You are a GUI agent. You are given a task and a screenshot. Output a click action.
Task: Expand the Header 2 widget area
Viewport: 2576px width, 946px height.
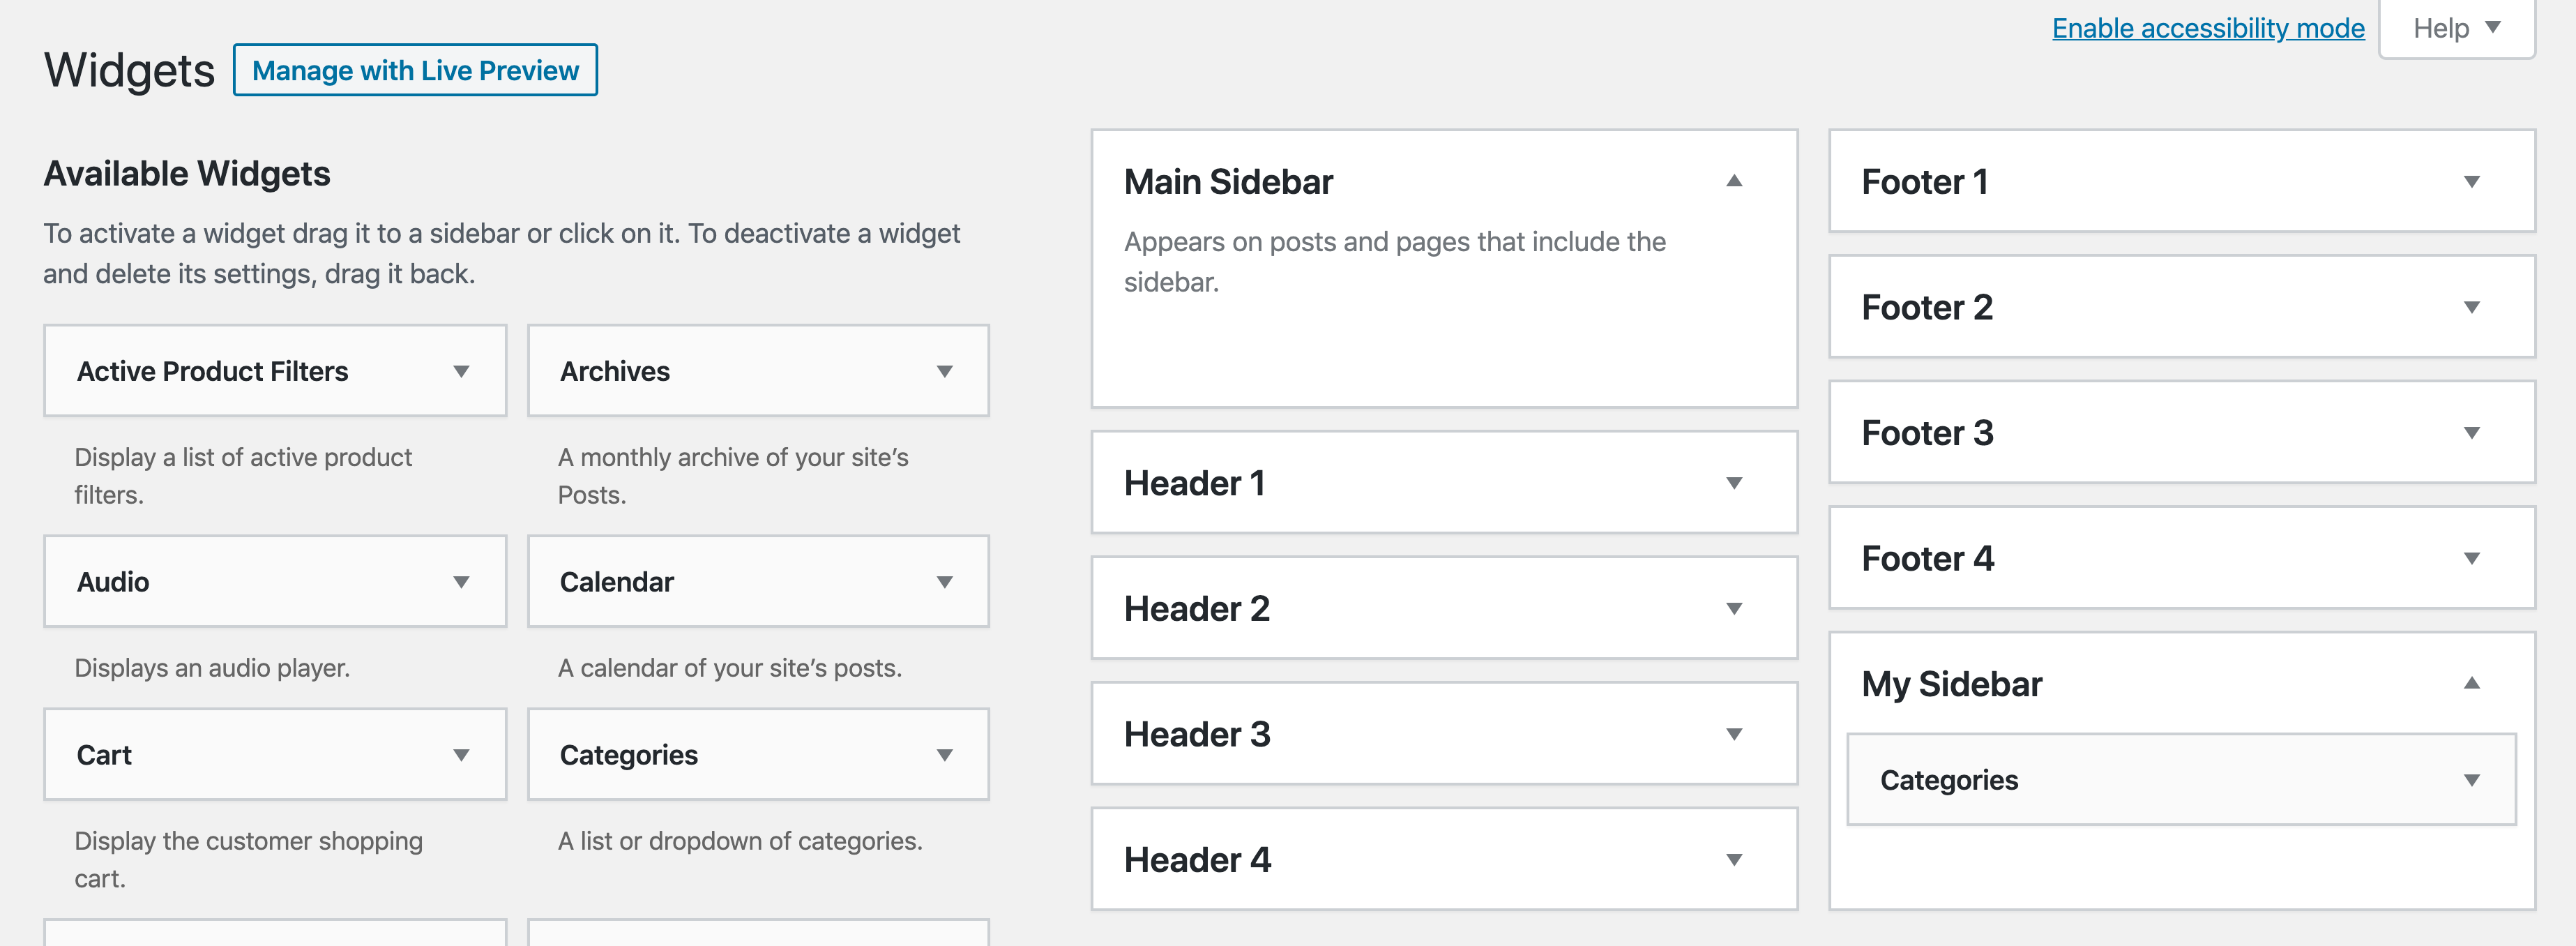[1734, 608]
